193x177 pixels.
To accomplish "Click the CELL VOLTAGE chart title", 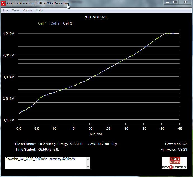I will [x=96, y=17].
